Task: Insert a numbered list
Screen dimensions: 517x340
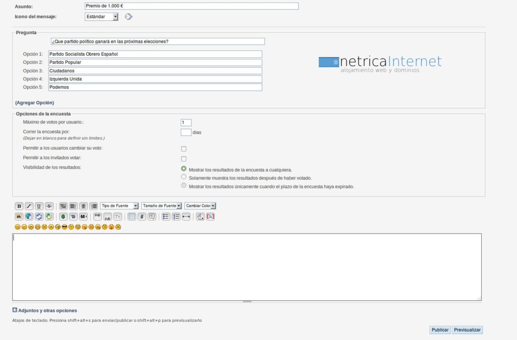Action: 176,217
